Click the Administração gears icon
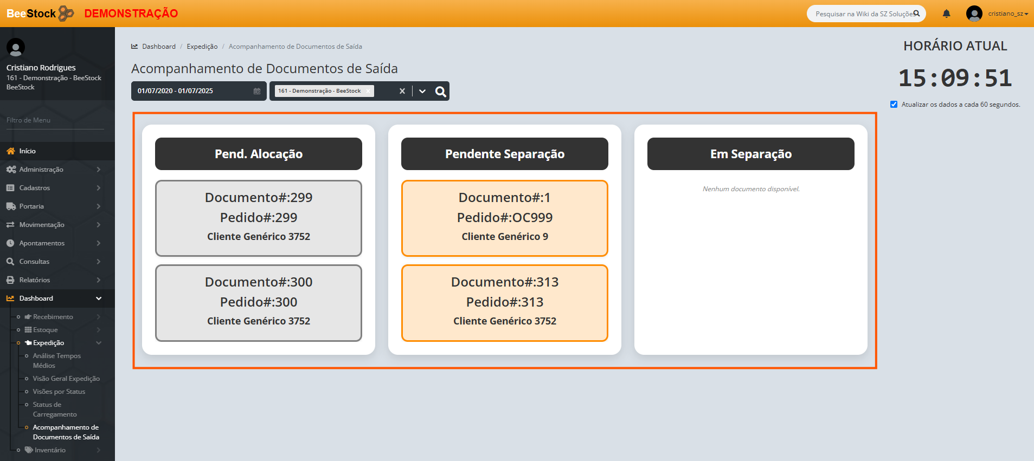The height and width of the screenshot is (461, 1034). point(10,170)
